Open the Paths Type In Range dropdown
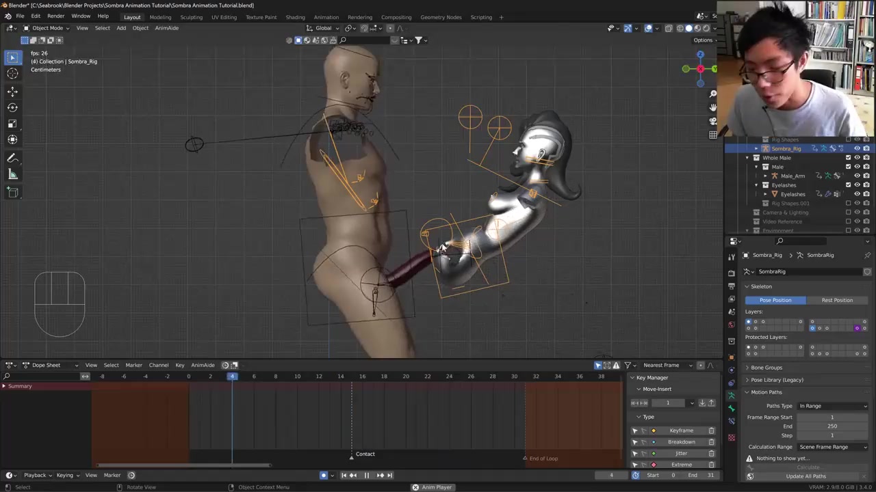The height and width of the screenshot is (492, 876). pos(833,406)
